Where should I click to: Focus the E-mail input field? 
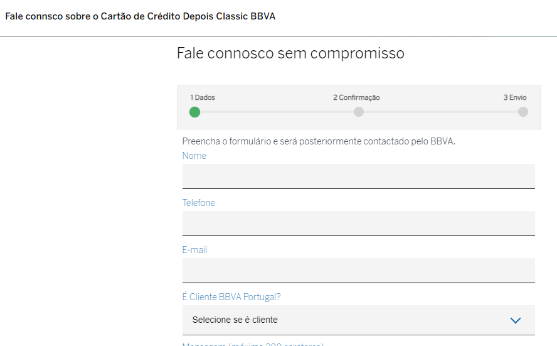358,270
